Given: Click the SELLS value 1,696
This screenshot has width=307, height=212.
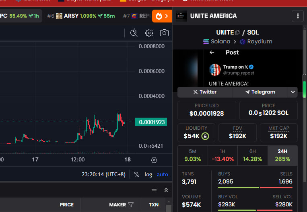Looking at the screenshot, I should tap(285, 181).
